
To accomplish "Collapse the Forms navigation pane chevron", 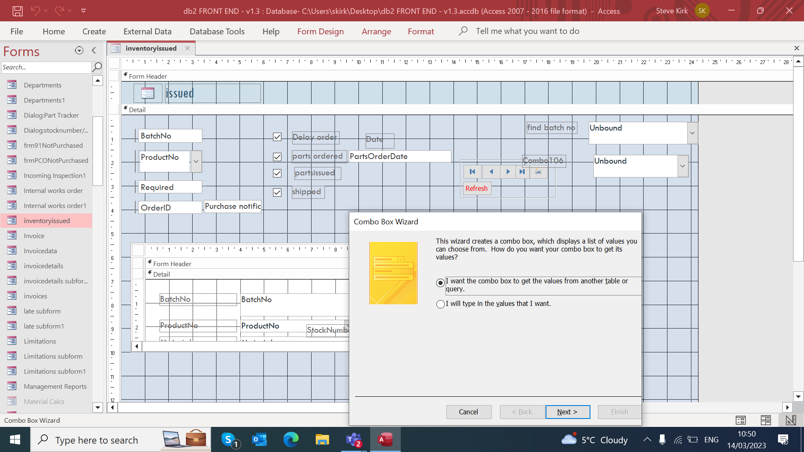I will (94, 51).
